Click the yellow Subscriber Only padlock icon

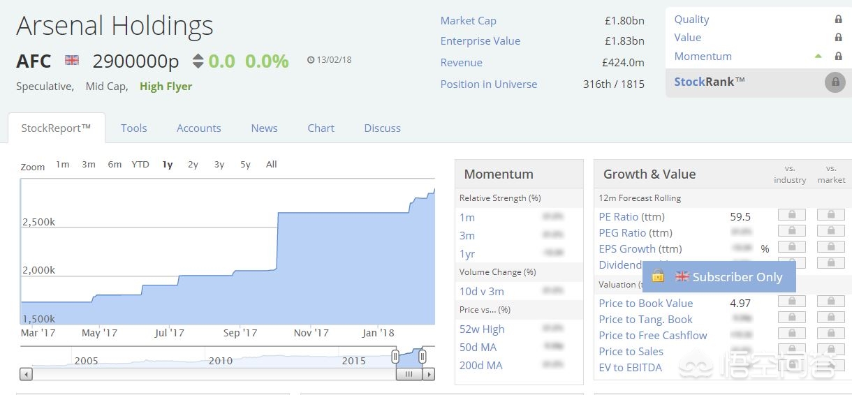(x=658, y=276)
